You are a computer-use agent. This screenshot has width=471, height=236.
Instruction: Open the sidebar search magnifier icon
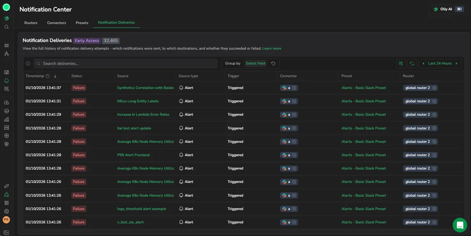click(x=6, y=27)
